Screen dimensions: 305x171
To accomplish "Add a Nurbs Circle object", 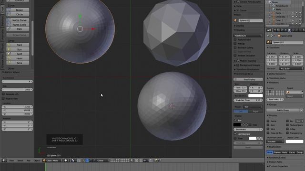I will click(18, 25).
